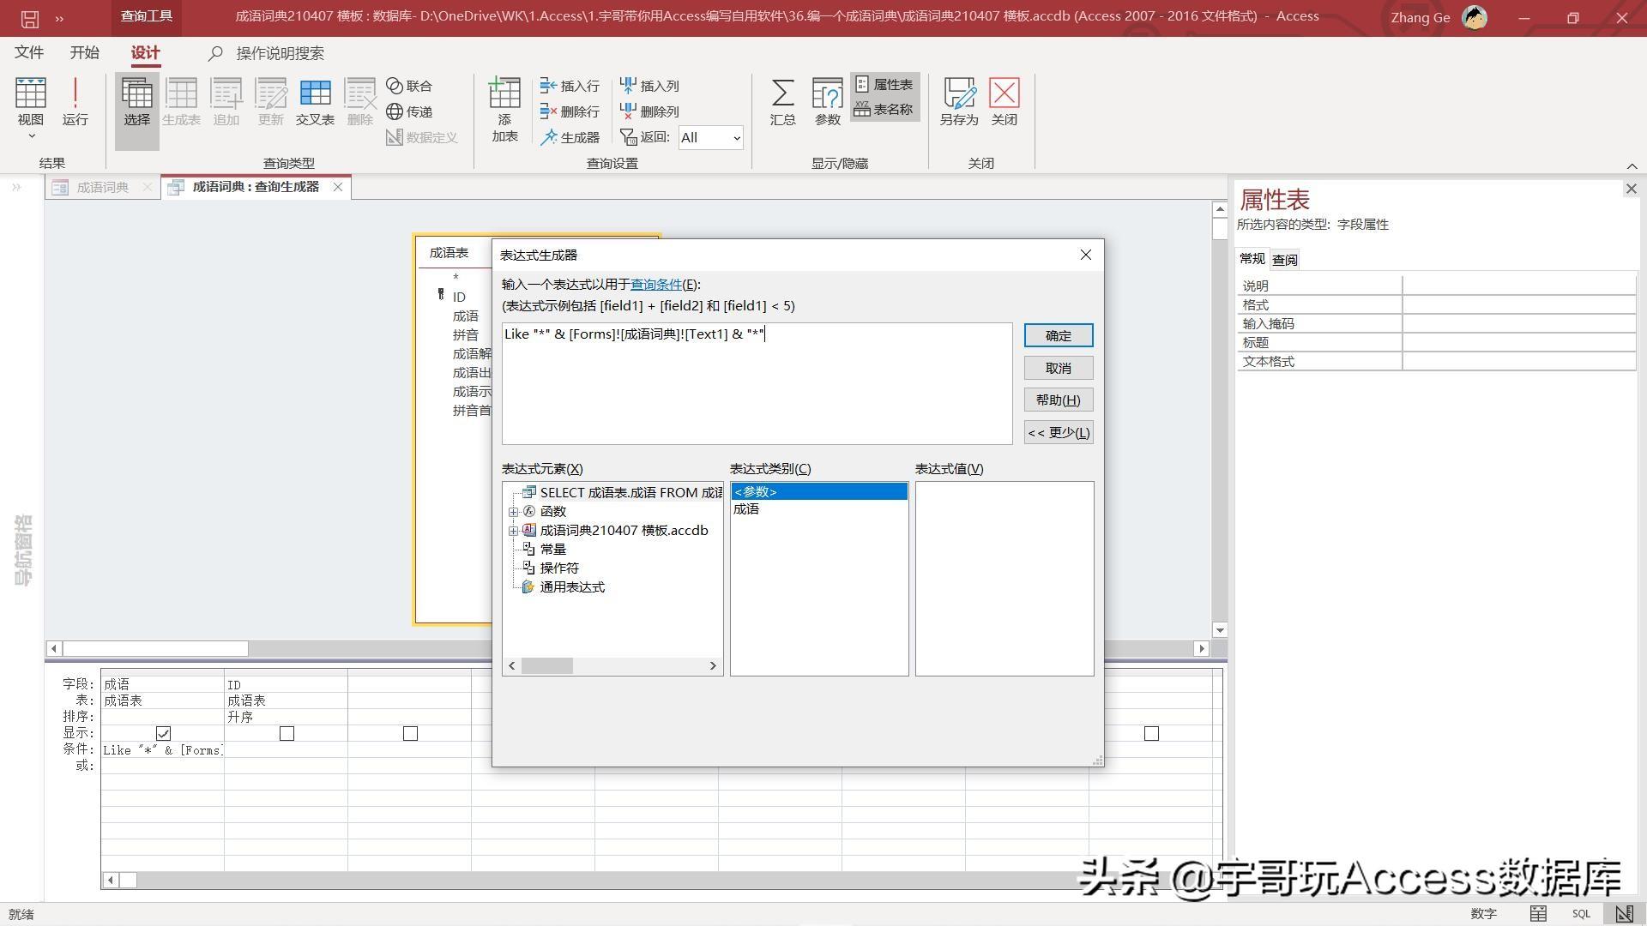The image size is (1647, 926).
Task: Click the 确定 button in expression builder
Action: pyautogui.click(x=1058, y=335)
